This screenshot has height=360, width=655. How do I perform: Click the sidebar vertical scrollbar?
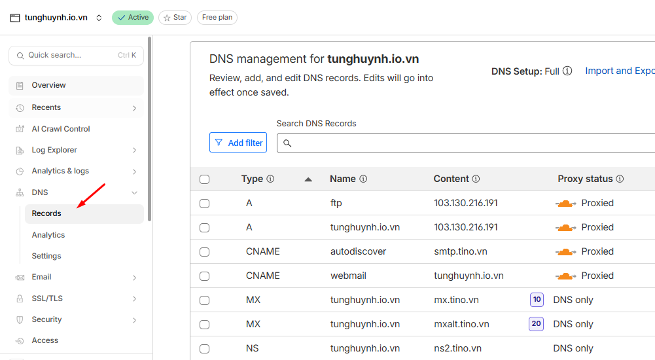click(x=150, y=130)
